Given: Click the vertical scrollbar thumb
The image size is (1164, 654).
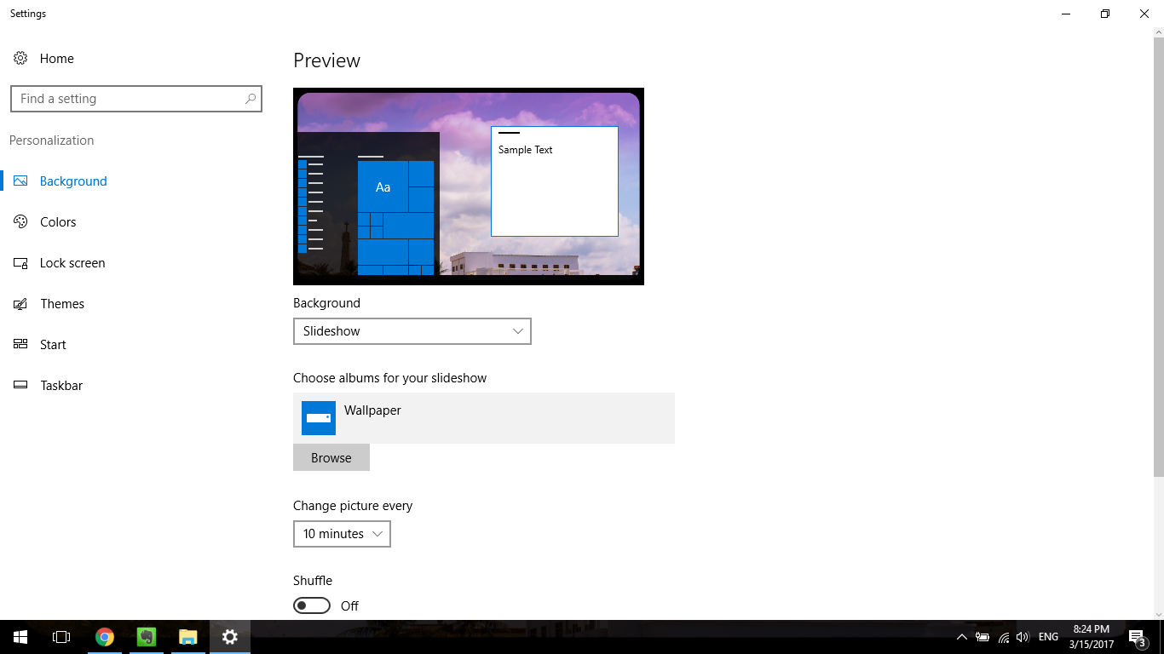Looking at the screenshot, I should pyautogui.click(x=1158, y=259).
